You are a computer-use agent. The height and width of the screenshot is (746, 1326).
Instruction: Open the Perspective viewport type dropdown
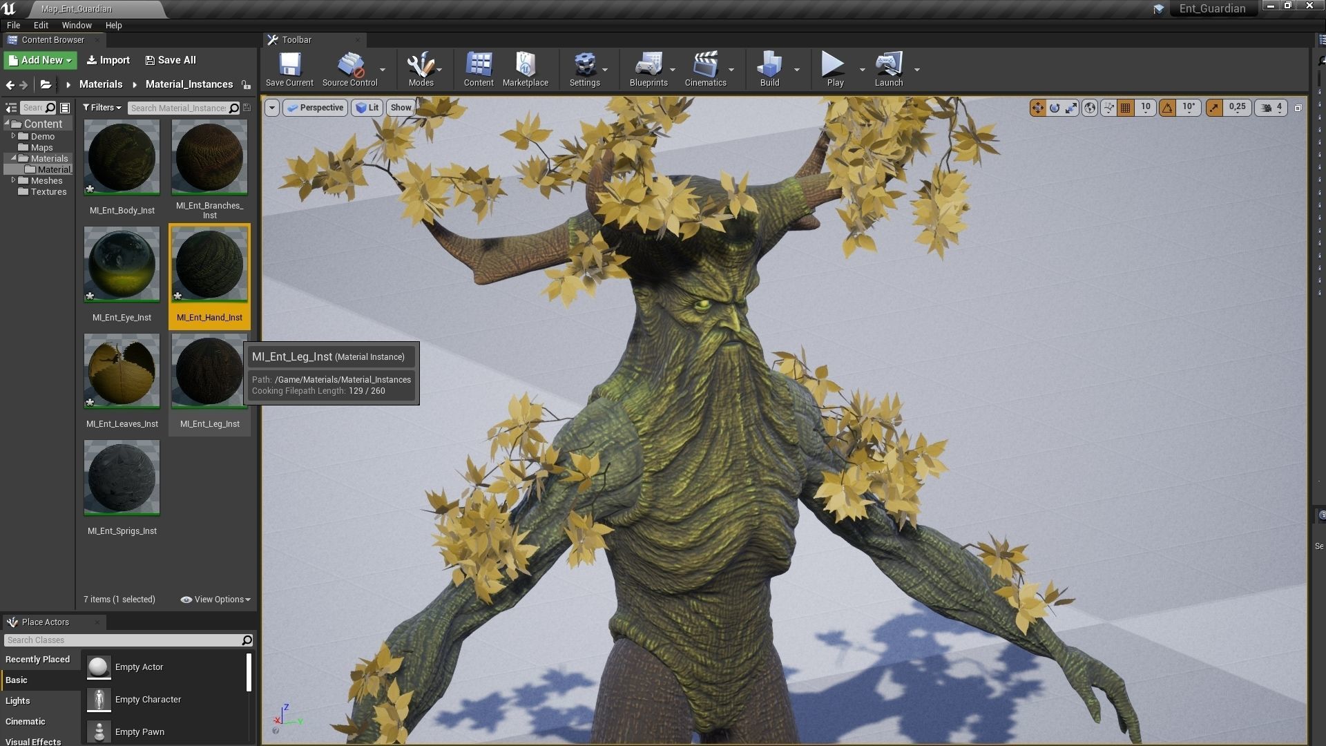coord(315,108)
